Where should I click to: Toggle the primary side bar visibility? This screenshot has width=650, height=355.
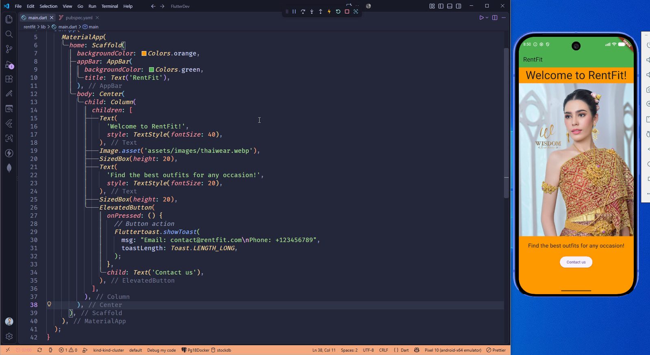pos(441,6)
